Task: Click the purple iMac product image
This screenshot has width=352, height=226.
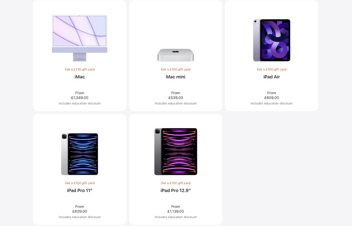Action: pos(79,38)
